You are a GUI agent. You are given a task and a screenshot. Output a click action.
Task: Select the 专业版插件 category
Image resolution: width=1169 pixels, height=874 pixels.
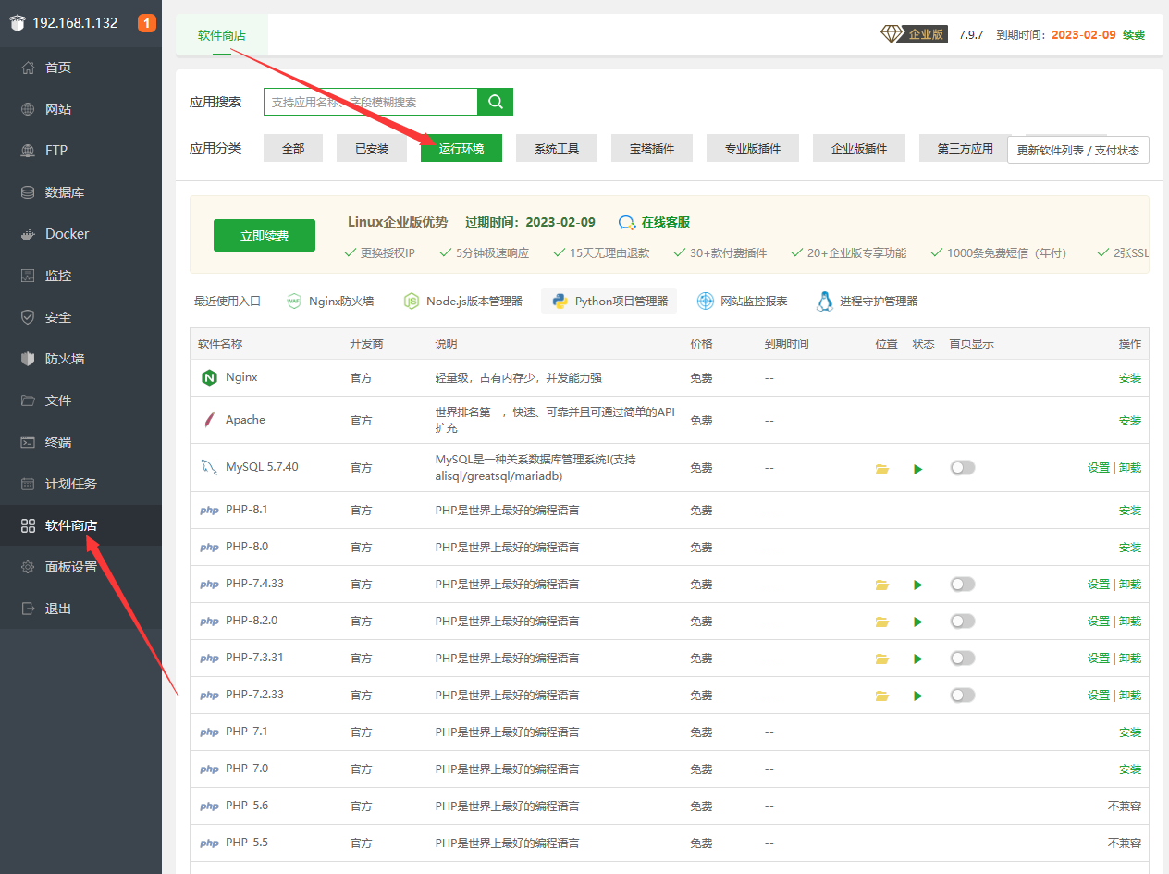click(753, 148)
